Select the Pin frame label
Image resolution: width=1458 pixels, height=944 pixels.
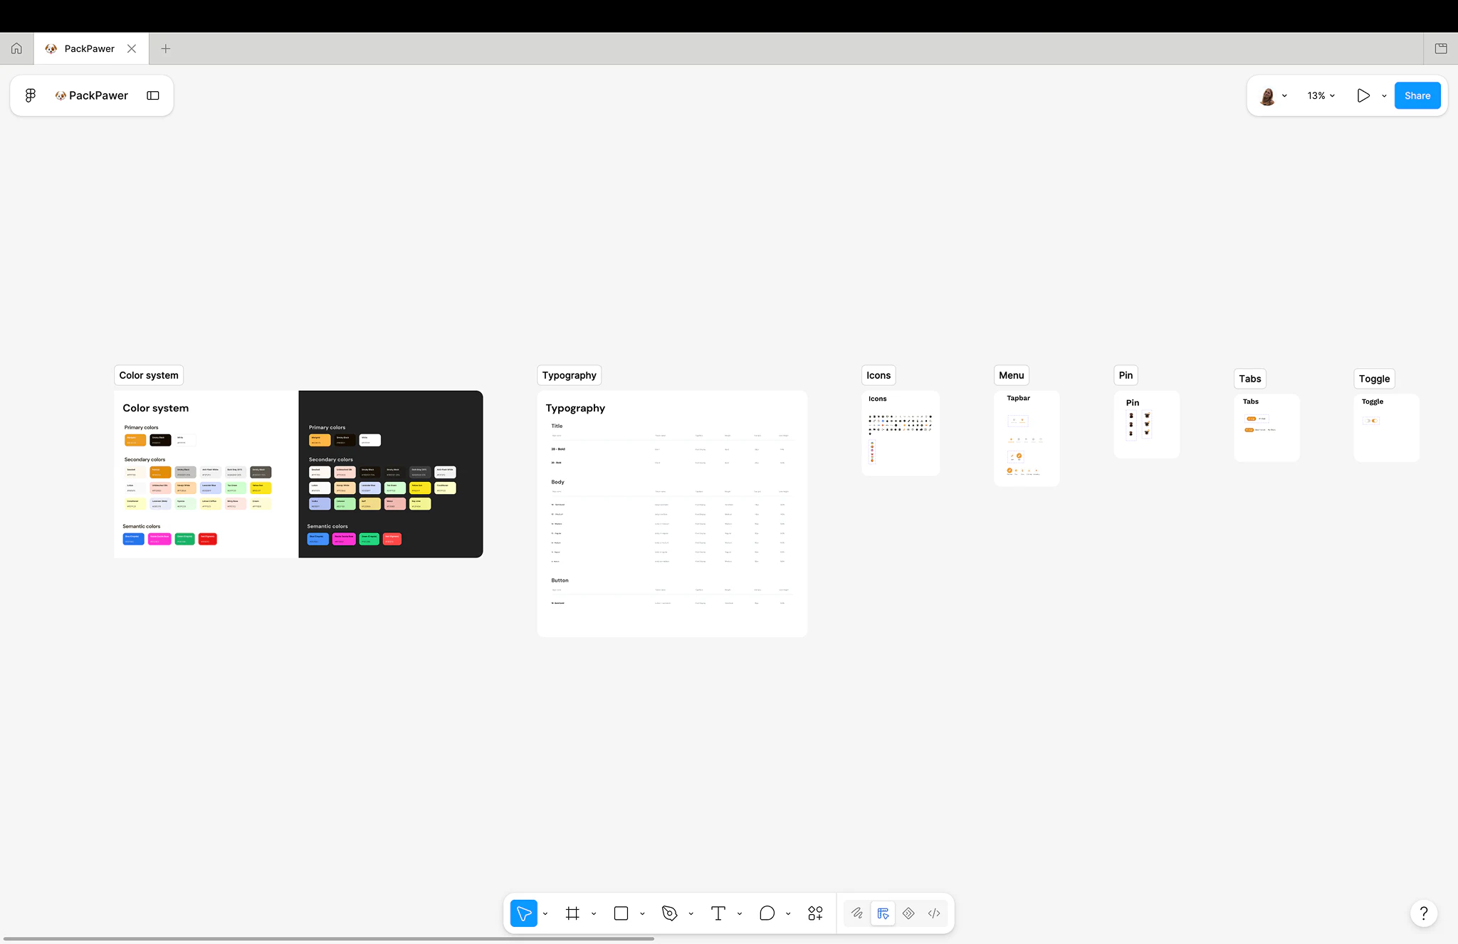1126,375
